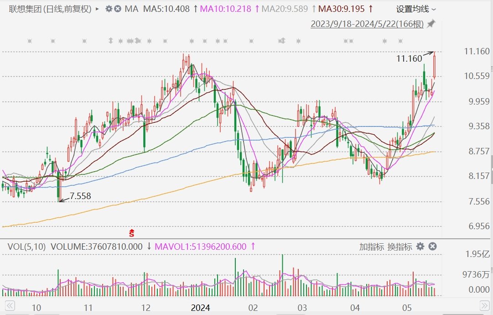The height and width of the screenshot is (315, 493).
Task: Click the red S marker on chart
Action: tap(132, 233)
